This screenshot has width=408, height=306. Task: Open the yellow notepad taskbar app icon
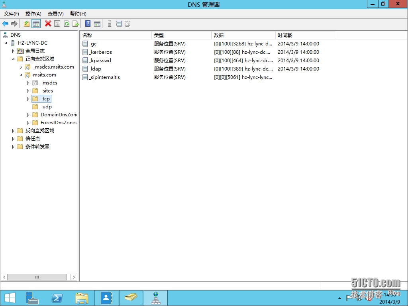[x=131, y=298]
